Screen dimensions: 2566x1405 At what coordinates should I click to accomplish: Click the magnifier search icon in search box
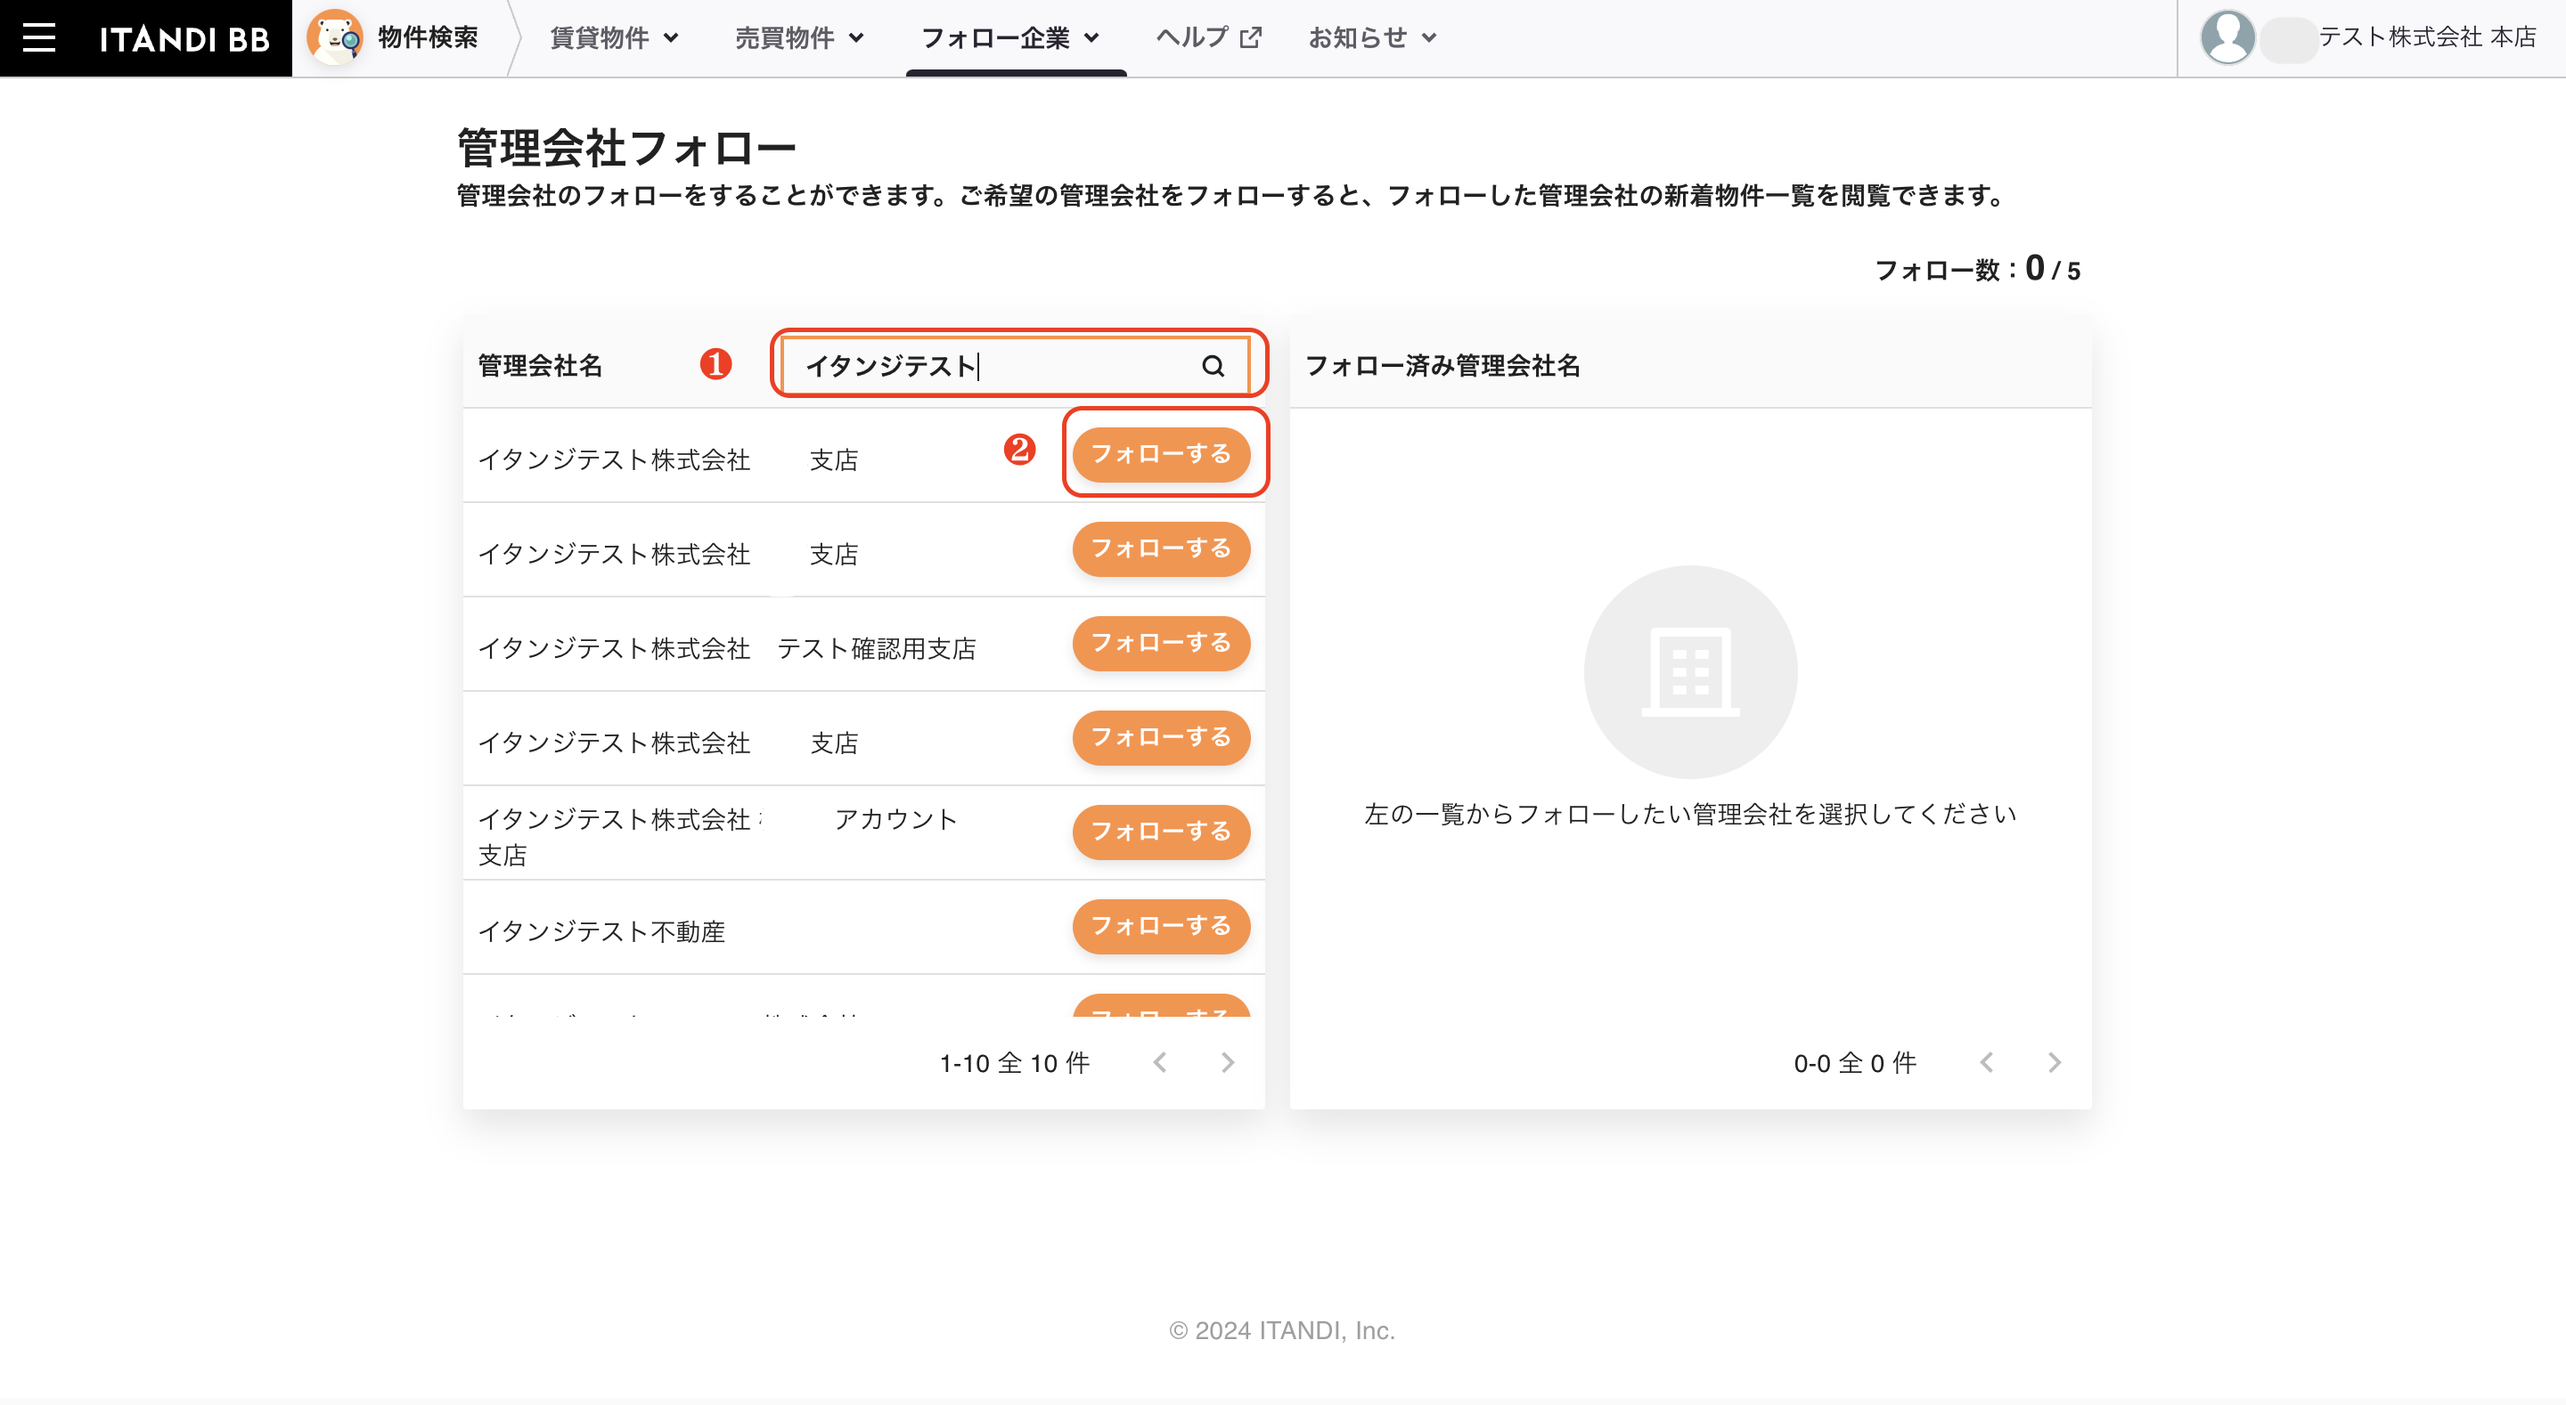click(x=1213, y=365)
